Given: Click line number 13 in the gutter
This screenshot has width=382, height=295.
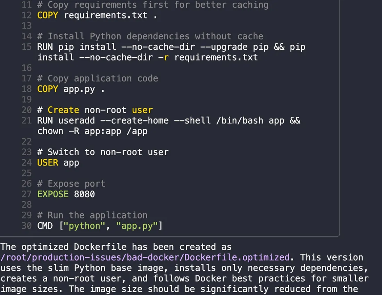Looking at the screenshot, I should coord(26,26).
